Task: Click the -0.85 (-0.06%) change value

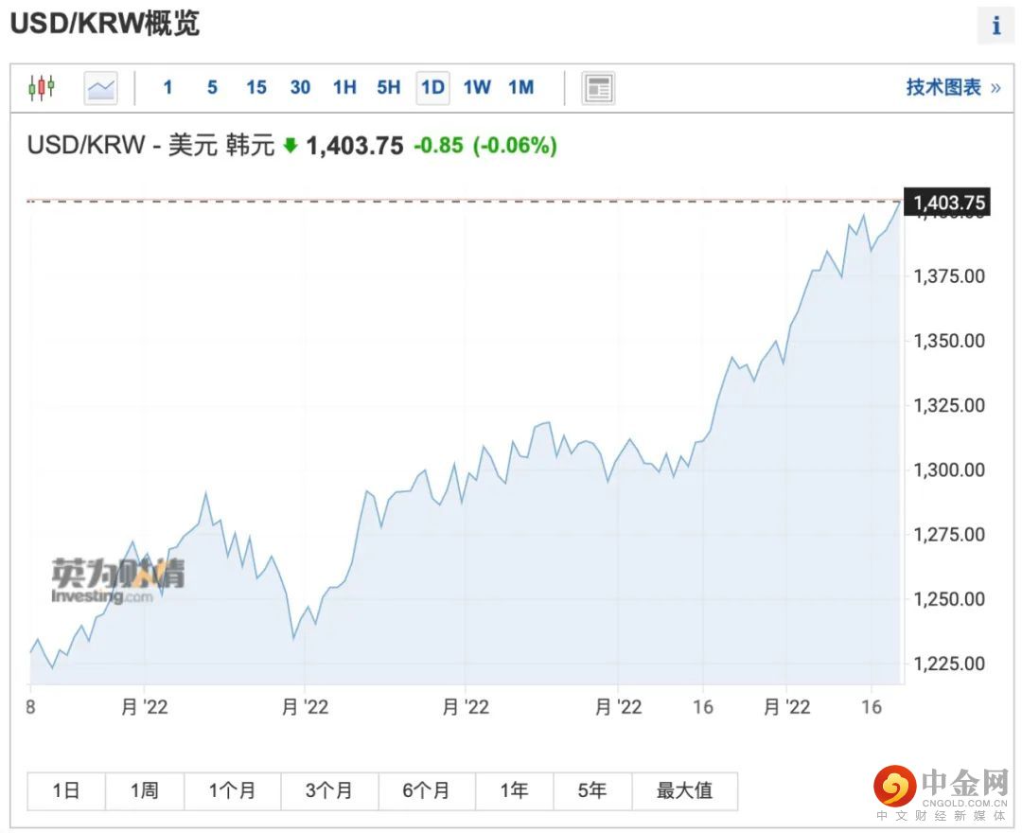Action: tap(485, 146)
